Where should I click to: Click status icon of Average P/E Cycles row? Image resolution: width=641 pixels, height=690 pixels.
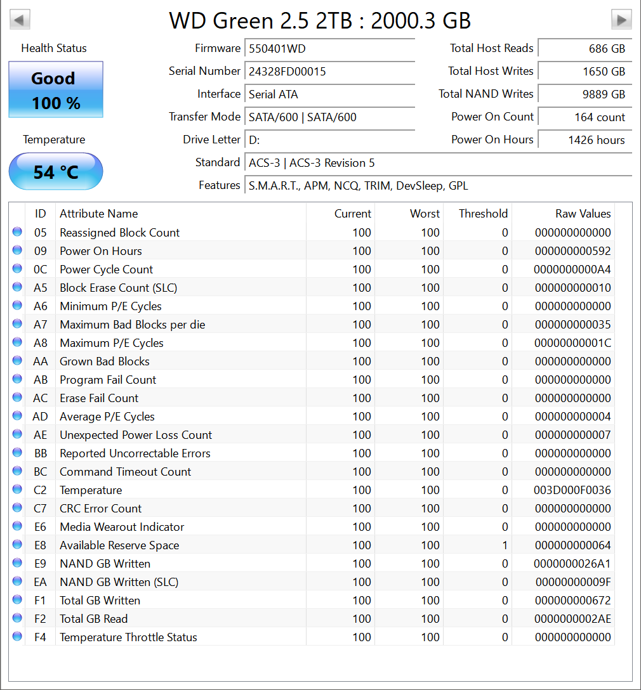point(17,415)
